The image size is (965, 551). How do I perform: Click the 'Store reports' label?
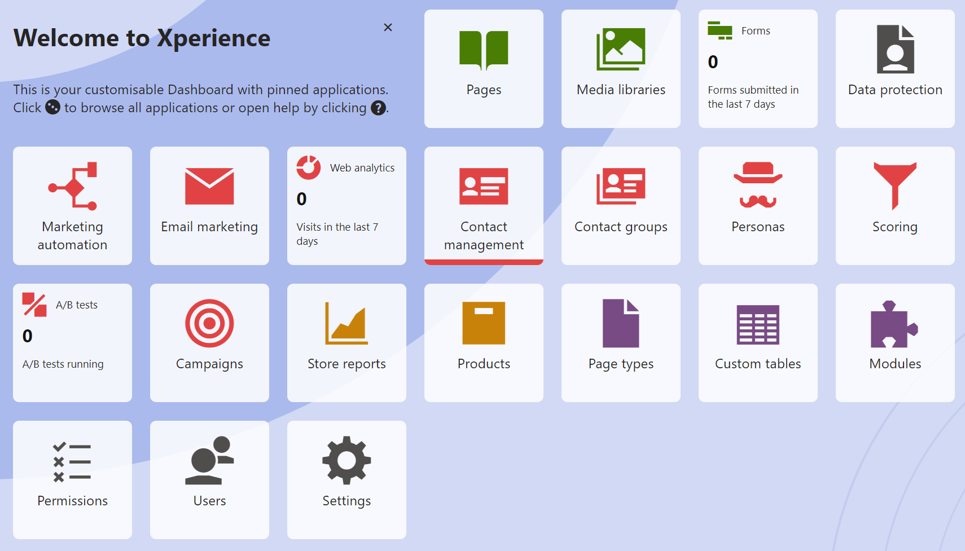coord(346,364)
